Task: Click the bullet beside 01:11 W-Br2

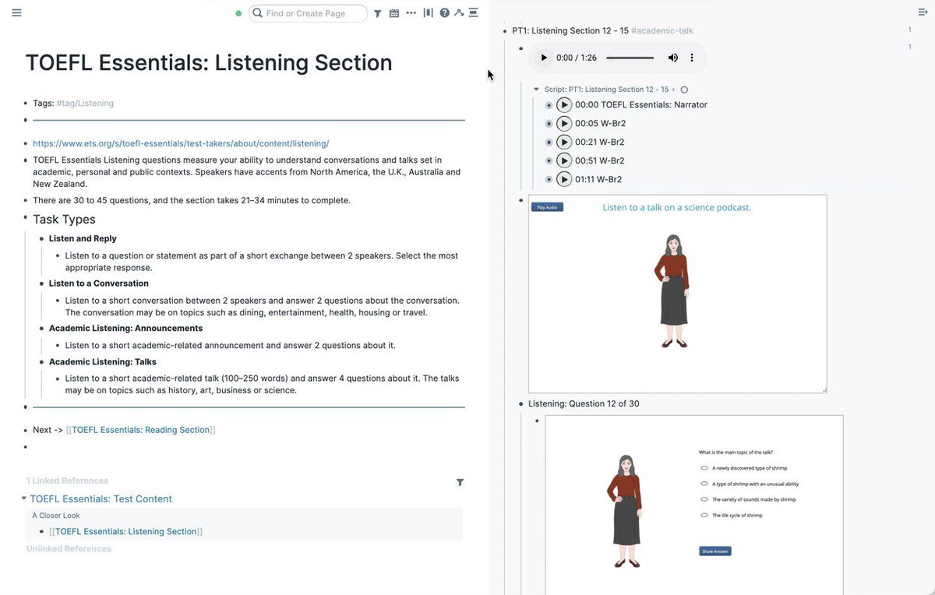Action: (x=549, y=179)
